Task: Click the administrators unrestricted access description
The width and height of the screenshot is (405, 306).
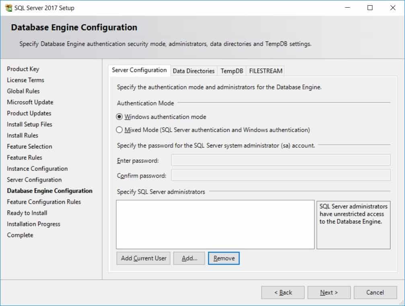Action: tap(354, 214)
